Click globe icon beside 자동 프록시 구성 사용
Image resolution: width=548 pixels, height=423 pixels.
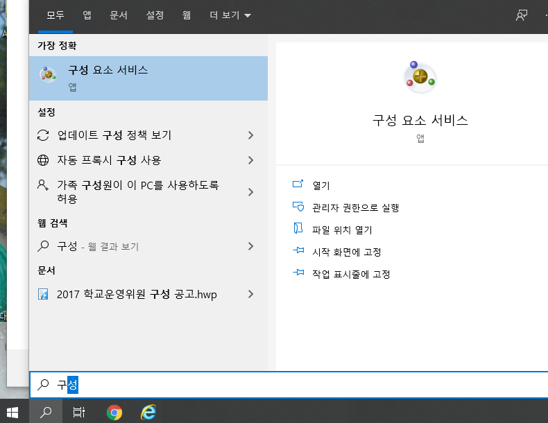click(43, 160)
